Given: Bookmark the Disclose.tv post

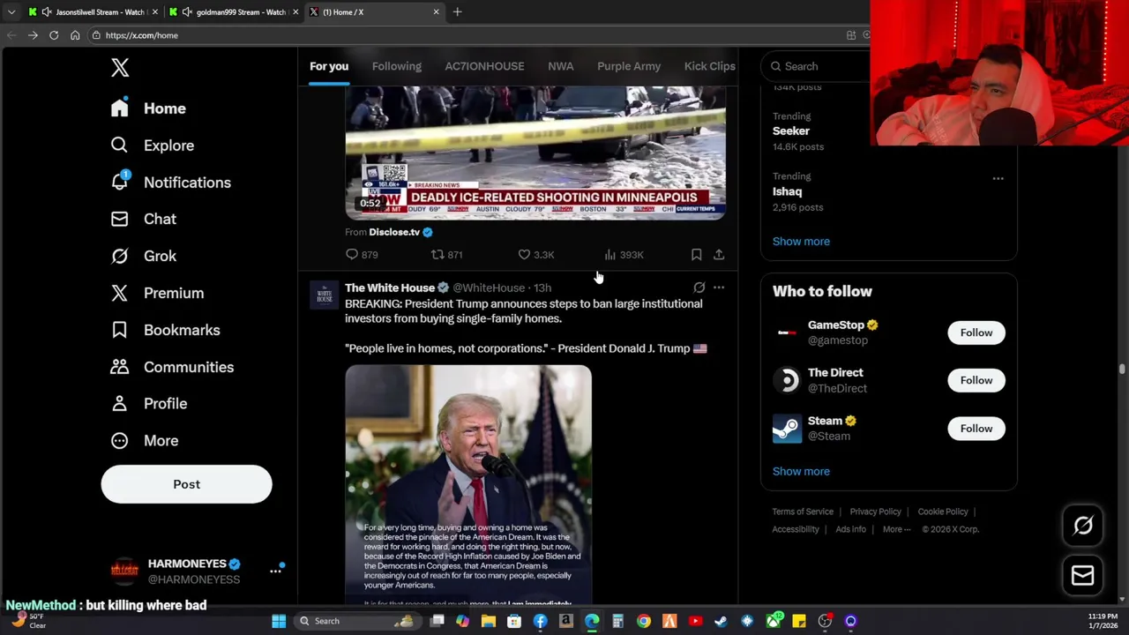Looking at the screenshot, I should click(x=696, y=255).
